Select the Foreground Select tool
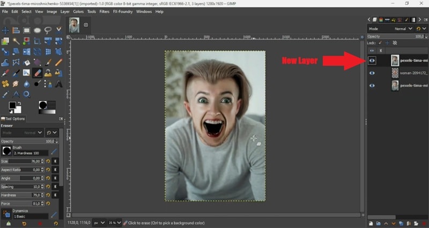This screenshot has width=429, height=228. click(x=5, y=41)
